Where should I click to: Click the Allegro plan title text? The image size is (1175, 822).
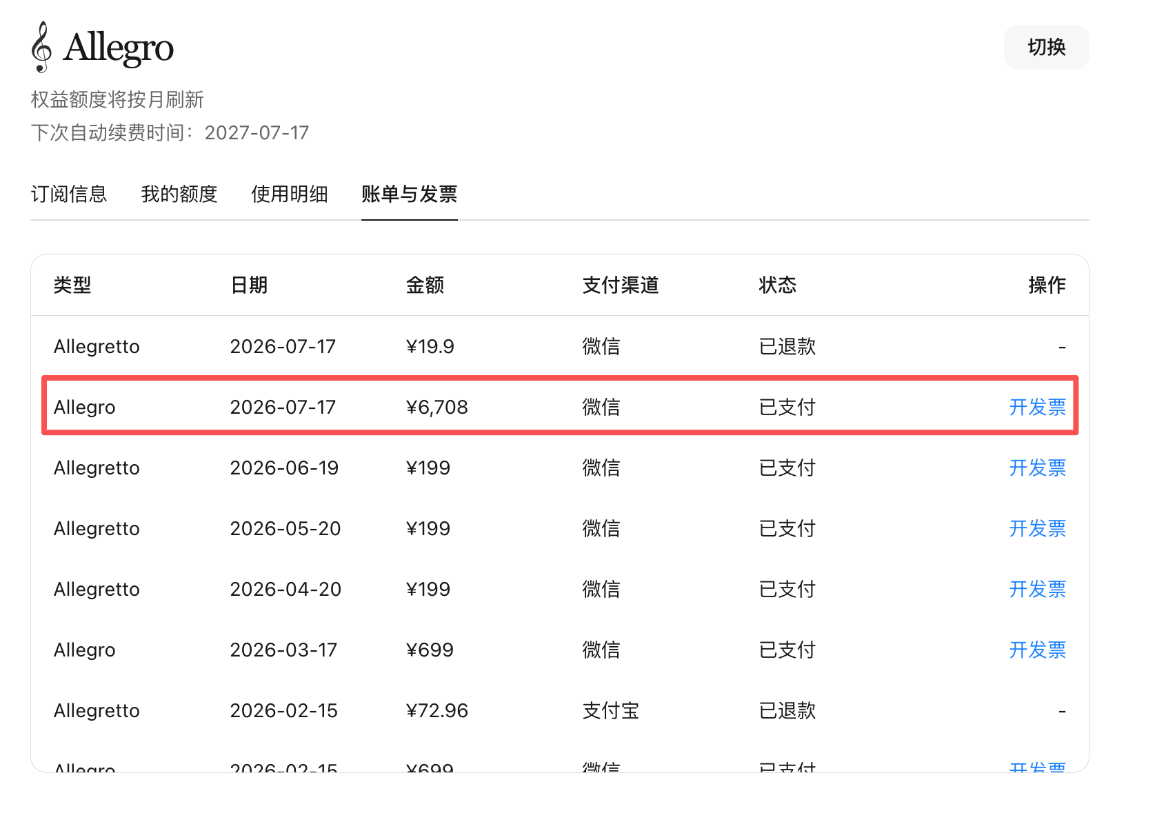point(118,48)
